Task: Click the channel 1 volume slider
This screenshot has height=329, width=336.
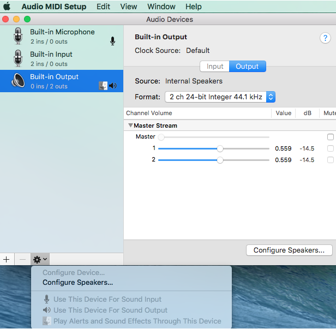Action: pos(214,148)
